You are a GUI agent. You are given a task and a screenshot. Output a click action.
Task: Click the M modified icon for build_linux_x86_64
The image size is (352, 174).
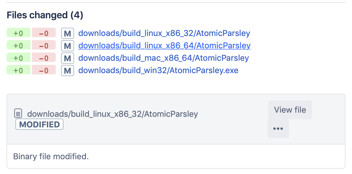click(67, 46)
